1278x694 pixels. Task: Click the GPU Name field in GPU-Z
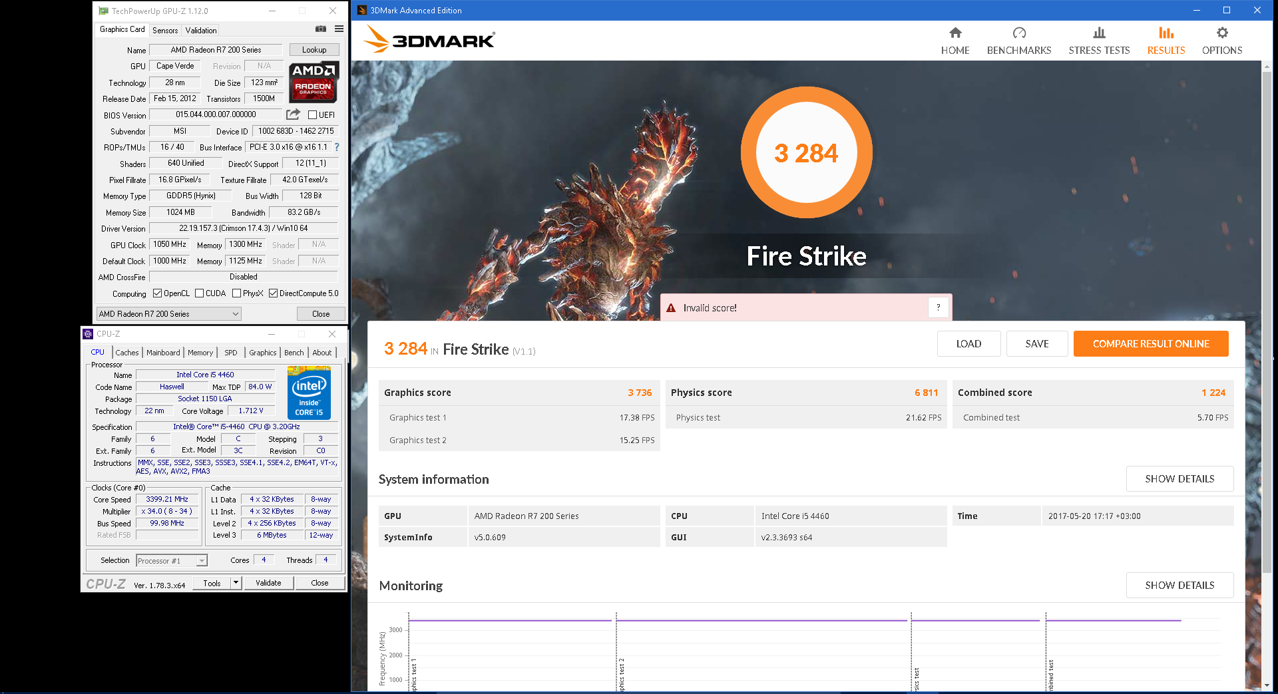pos(216,50)
